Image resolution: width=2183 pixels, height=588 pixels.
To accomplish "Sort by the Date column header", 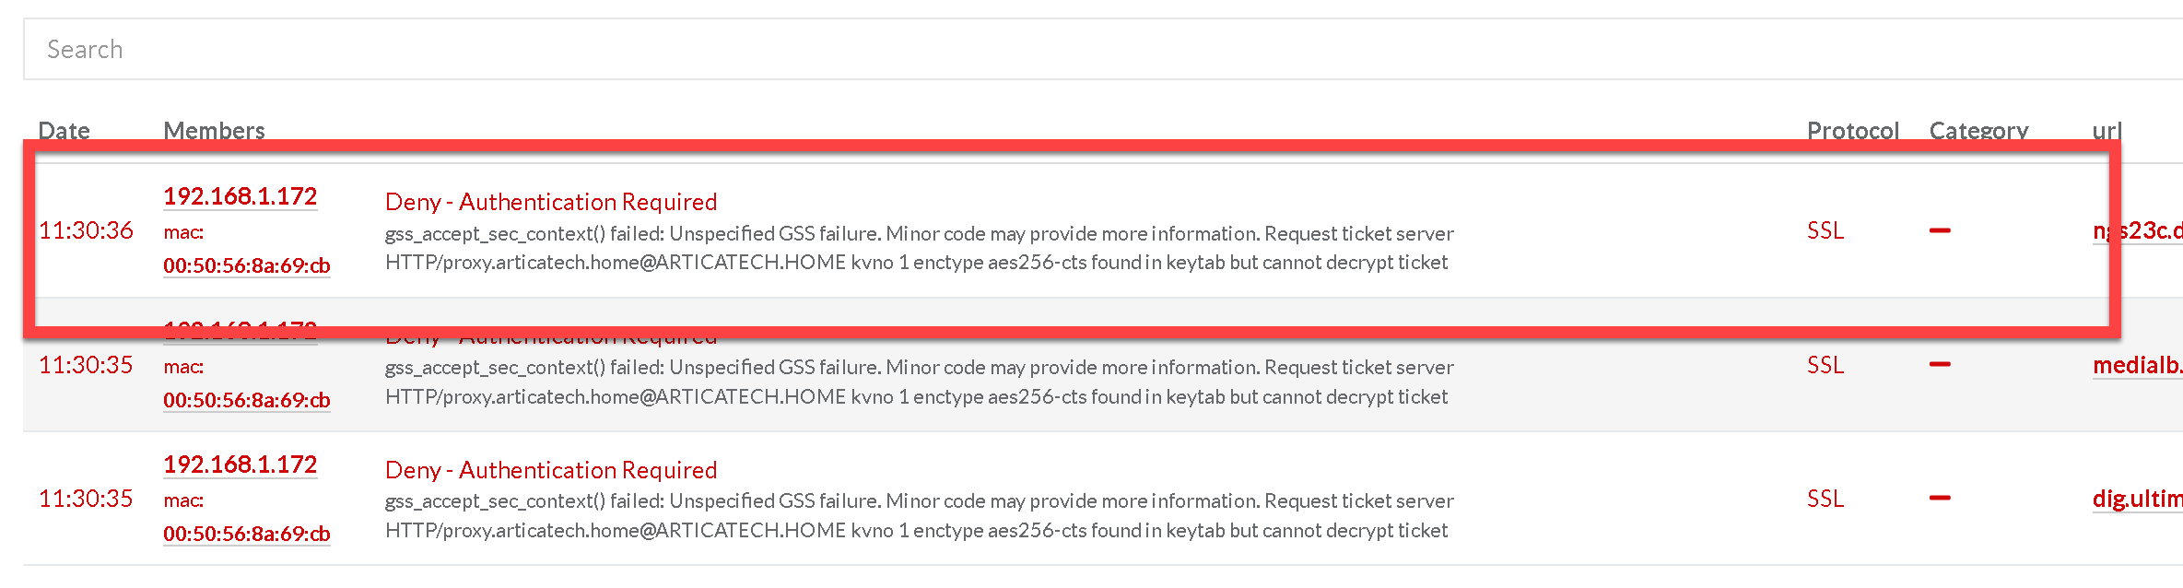I will click(x=64, y=130).
